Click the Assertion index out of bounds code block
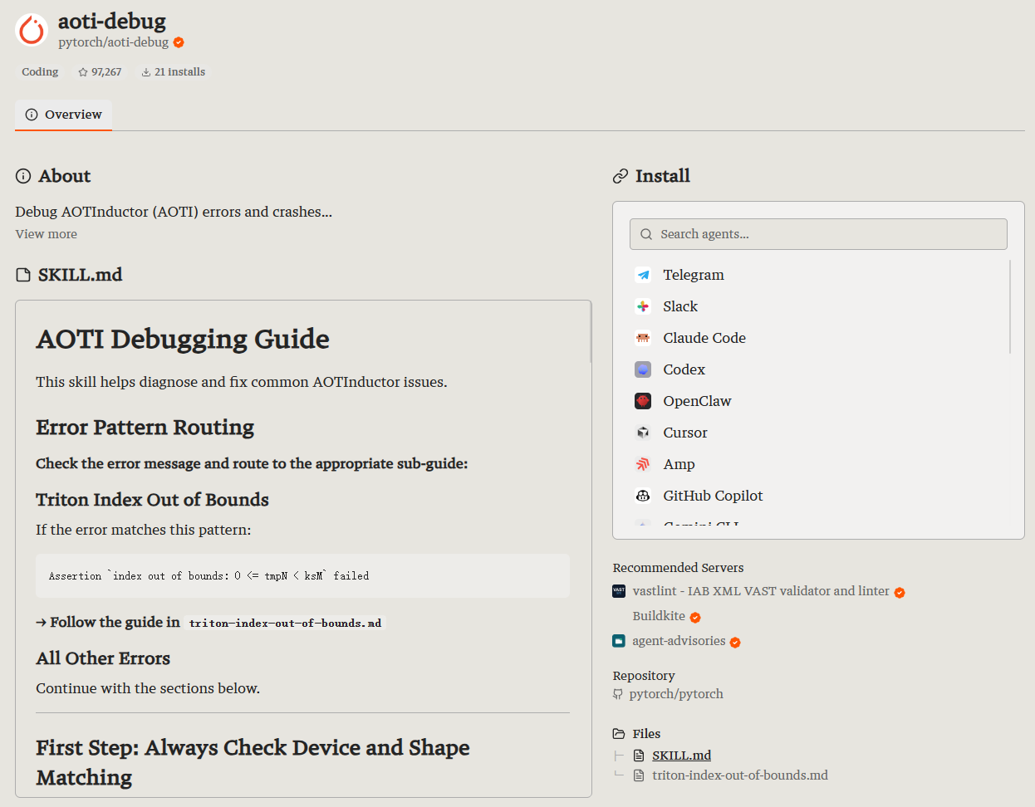 tap(302, 575)
